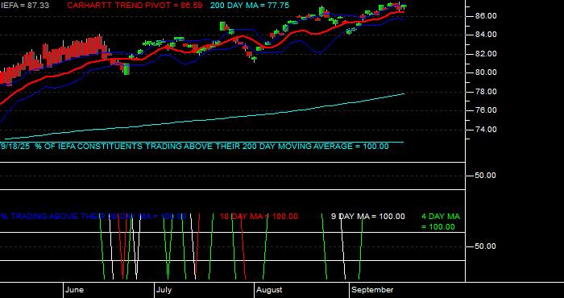Select the July month marker on time axis

pos(164,290)
